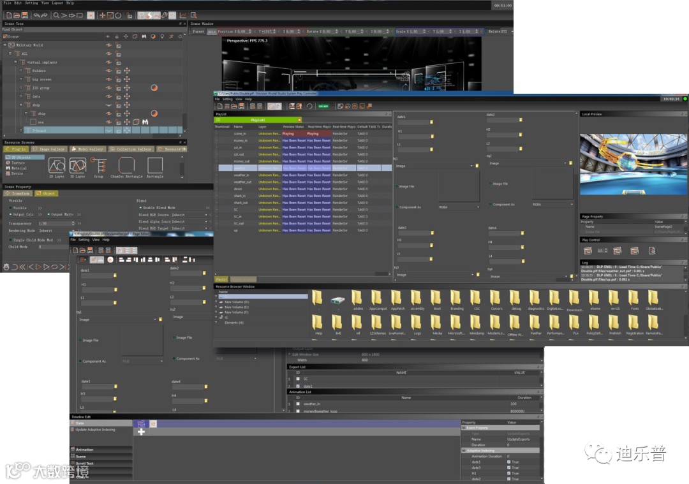Screen dimensions: 689x484
Task: Open Blend Alpha Source Inherit dropdown
Action: (189, 222)
